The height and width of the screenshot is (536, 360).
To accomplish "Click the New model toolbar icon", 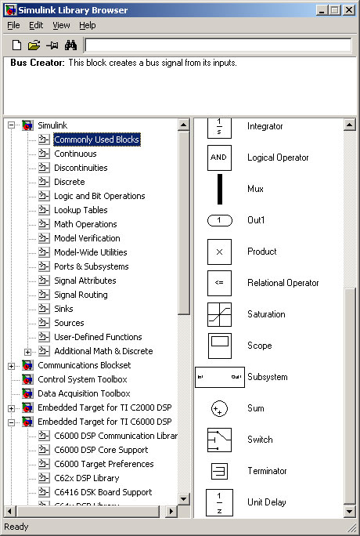I will pos(16,45).
